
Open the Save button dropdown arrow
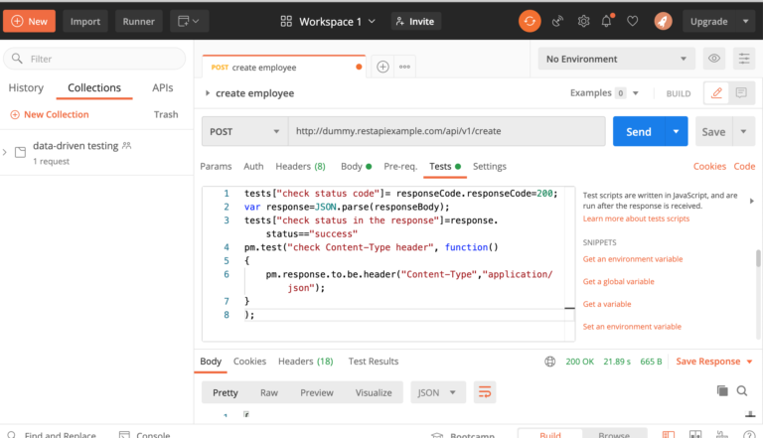743,131
